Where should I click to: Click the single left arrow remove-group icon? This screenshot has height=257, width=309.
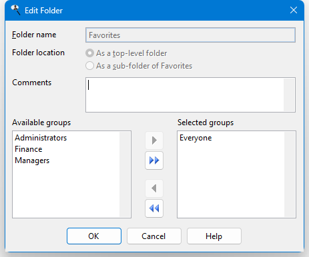(x=154, y=188)
